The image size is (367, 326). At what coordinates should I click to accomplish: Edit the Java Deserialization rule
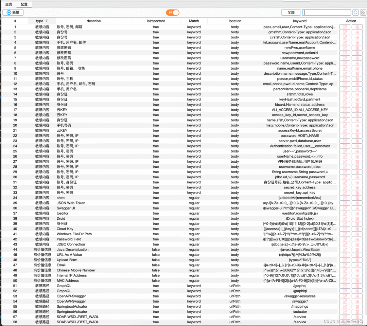point(345,250)
